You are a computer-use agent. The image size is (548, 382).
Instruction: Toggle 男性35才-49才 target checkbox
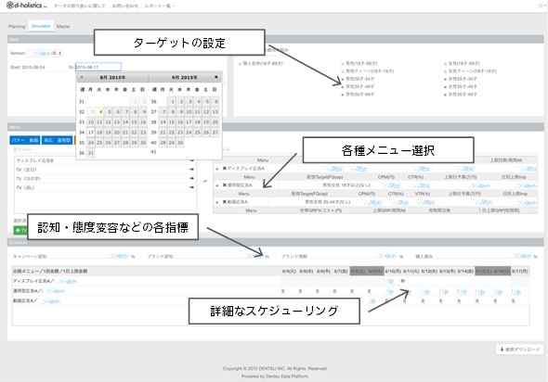click(x=343, y=87)
